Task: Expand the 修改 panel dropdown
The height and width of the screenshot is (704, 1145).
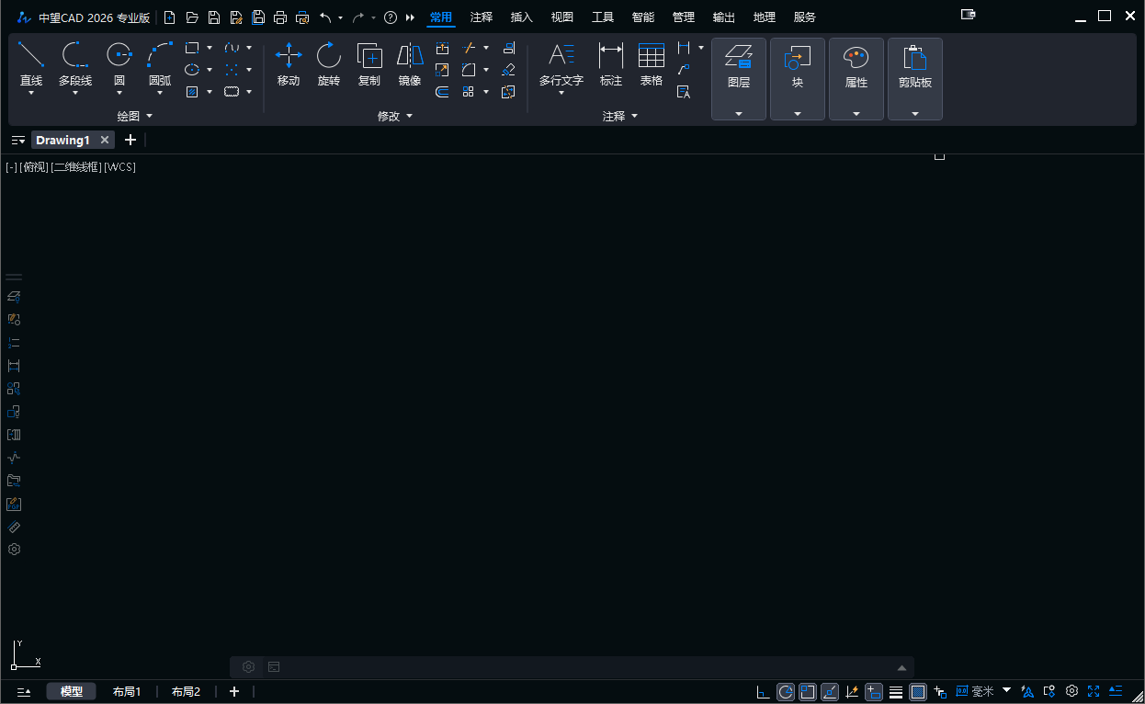Action: (x=395, y=117)
